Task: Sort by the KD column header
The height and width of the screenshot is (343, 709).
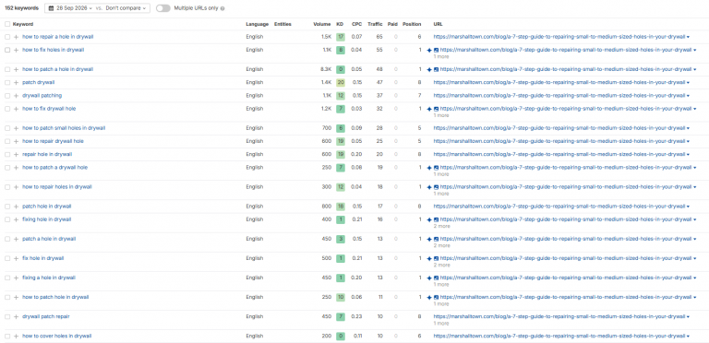Action: [340, 24]
